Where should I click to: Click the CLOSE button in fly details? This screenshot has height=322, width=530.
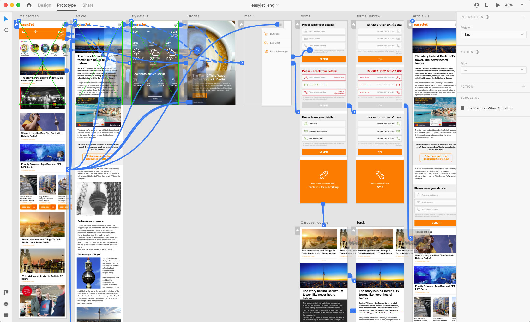pos(155,99)
